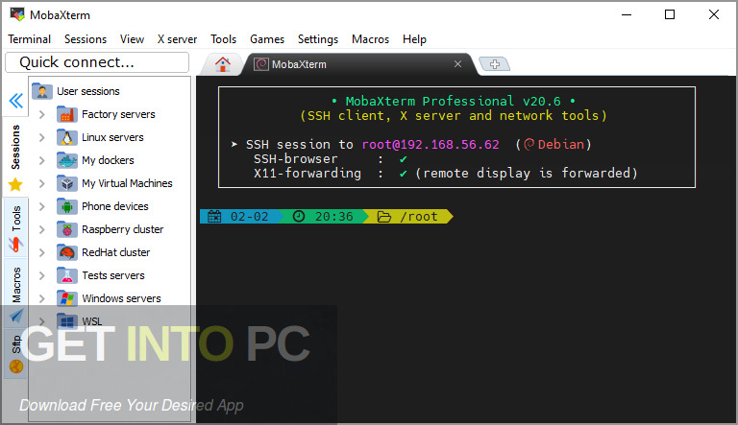The width and height of the screenshot is (738, 425).
Task: Open the Tools menu
Action: pos(223,39)
